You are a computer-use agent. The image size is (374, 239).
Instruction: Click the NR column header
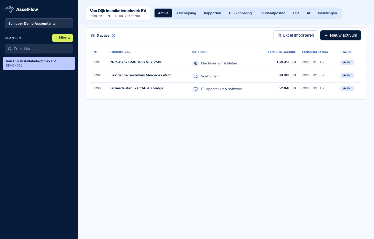pos(96,52)
